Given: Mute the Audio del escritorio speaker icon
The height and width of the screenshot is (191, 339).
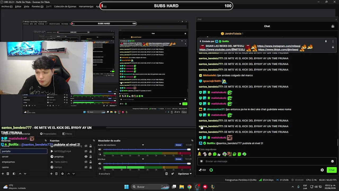Looking at the screenshot, I should [x=100, y=150].
